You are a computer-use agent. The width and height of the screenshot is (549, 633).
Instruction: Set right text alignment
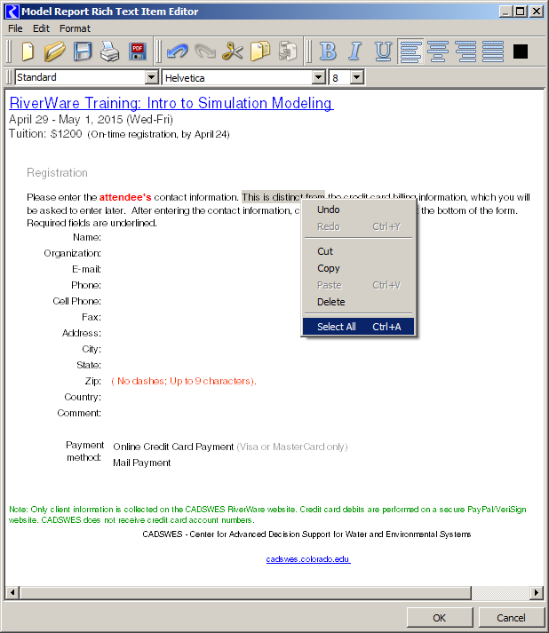click(x=465, y=51)
